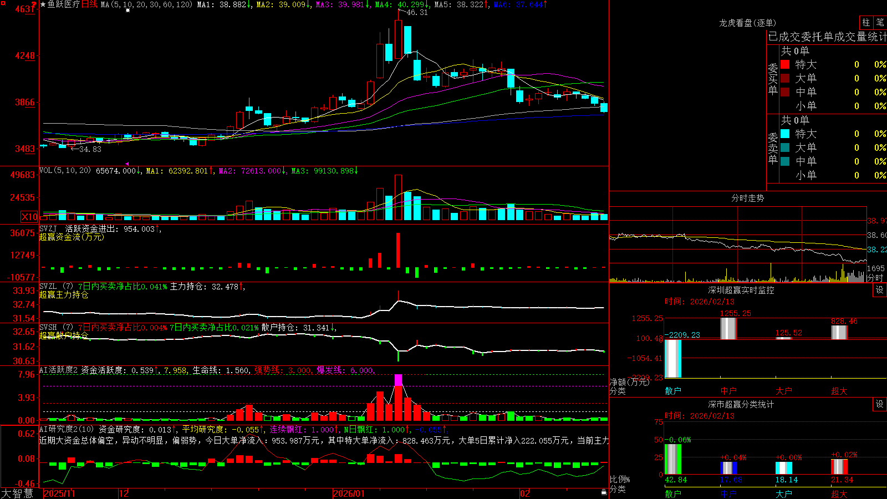The image size is (887, 499).
Task: Click the red 特大 swatch in 委买单
Action: point(785,64)
